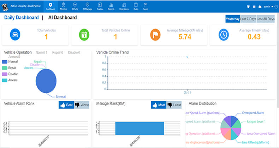Viewport: 279px width, 148px height.
Task: Expand the admin user dropdown
Action: 268,7
